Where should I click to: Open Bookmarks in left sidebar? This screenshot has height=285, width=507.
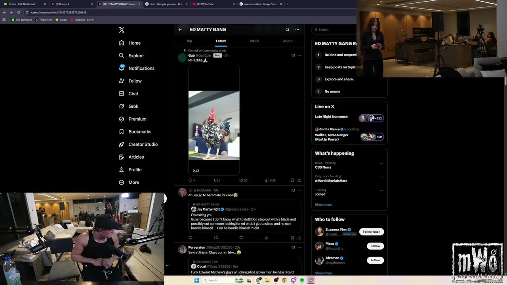coord(135,131)
